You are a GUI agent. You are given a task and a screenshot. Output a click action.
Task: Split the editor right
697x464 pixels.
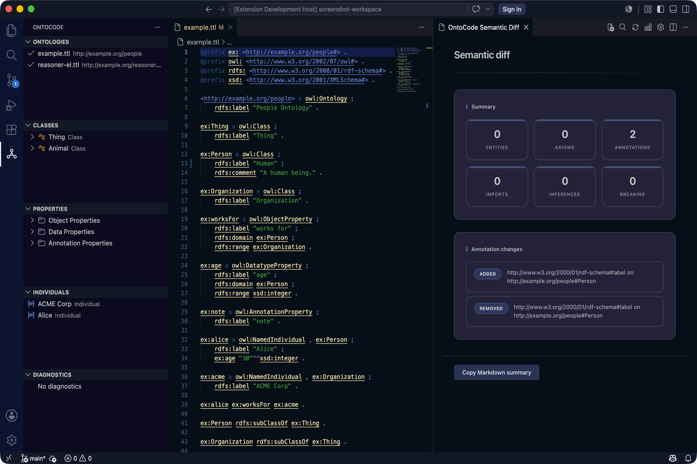(x=673, y=28)
